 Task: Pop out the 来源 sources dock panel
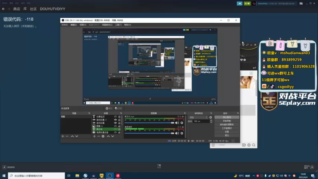[121, 113]
